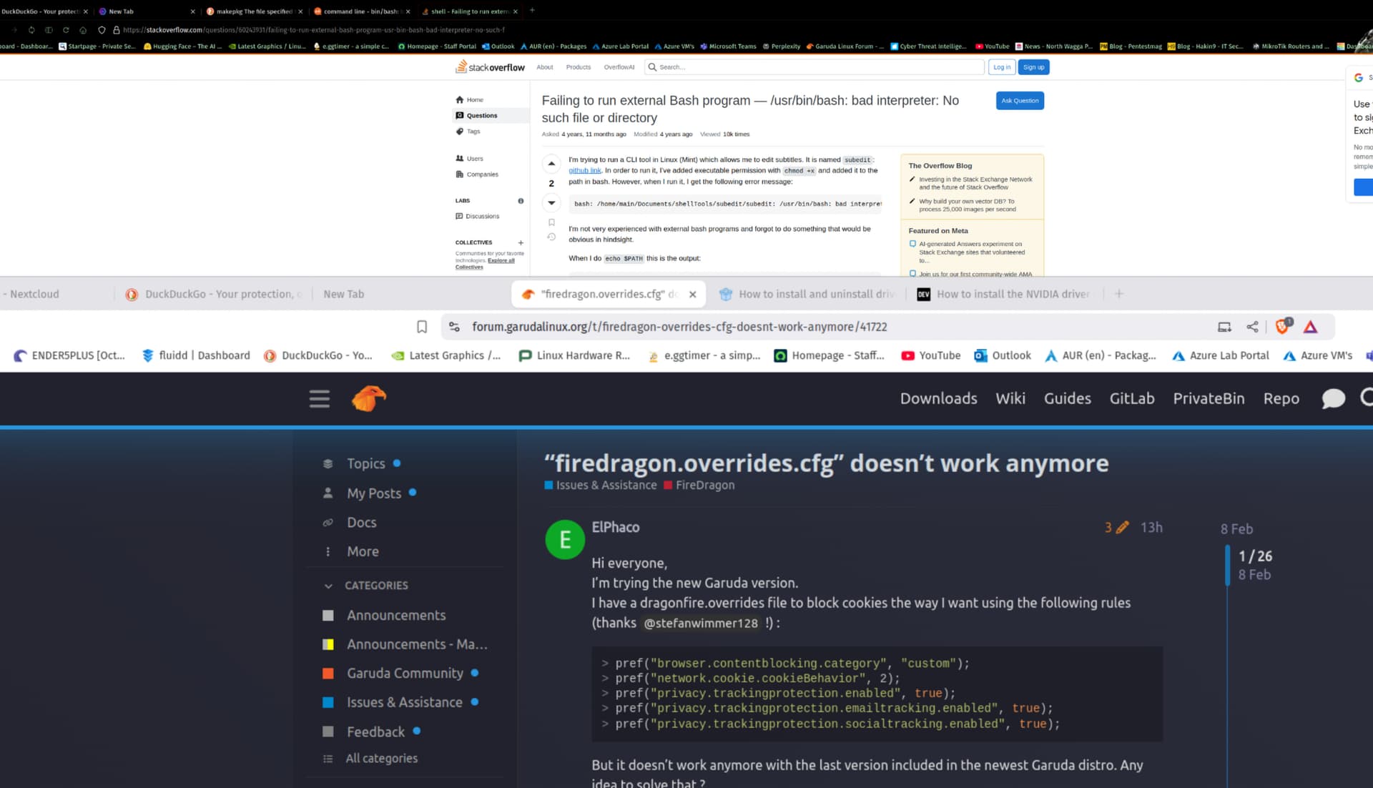The image size is (1373, 788).
Task: Downvote the Stack Overflow question
Action: point(551,203)
